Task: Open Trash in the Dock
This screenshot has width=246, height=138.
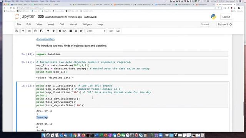Action: tap(203, 135)
